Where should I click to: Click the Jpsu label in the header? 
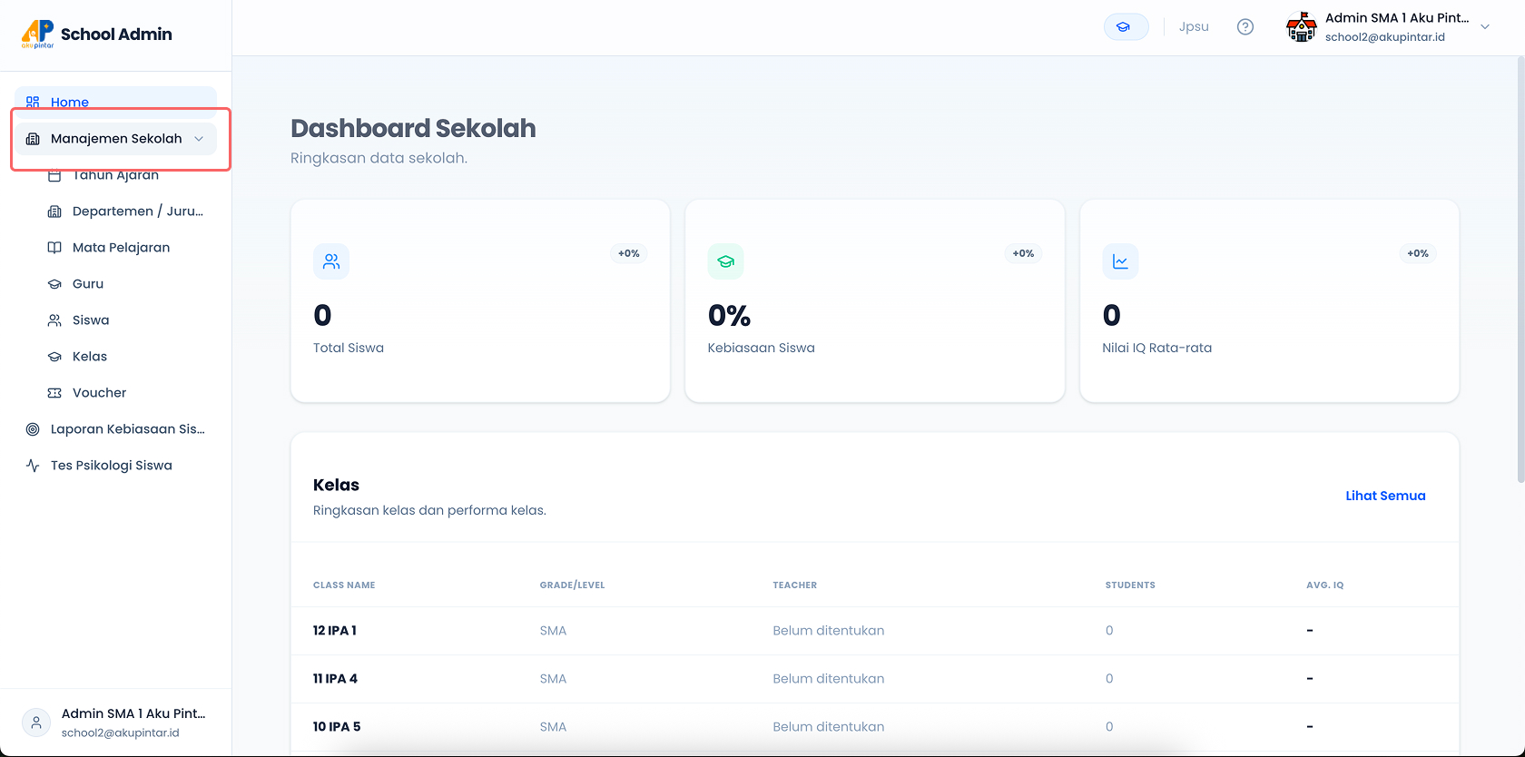point(1194,27)
